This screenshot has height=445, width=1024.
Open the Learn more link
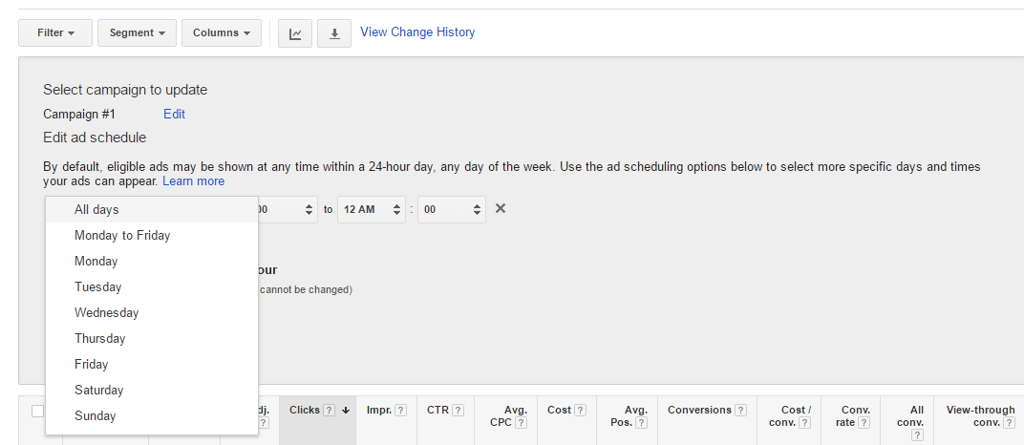pos(193,181)
